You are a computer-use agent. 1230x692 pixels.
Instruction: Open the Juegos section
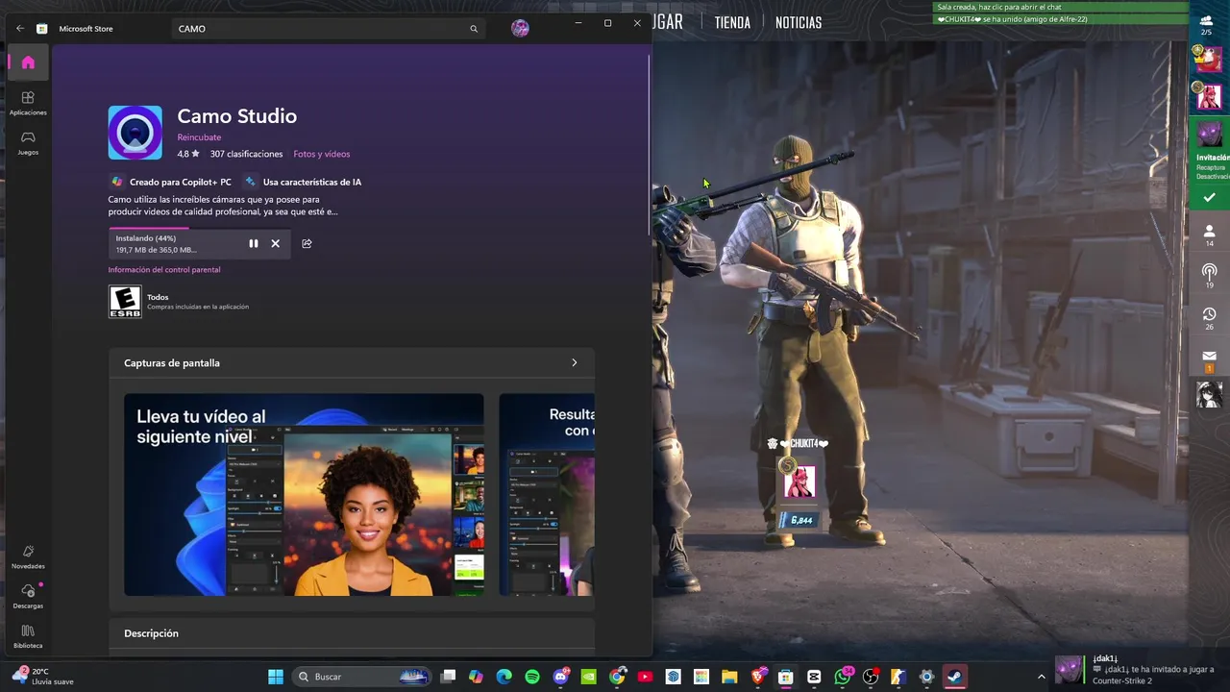(x=28, y=143)
